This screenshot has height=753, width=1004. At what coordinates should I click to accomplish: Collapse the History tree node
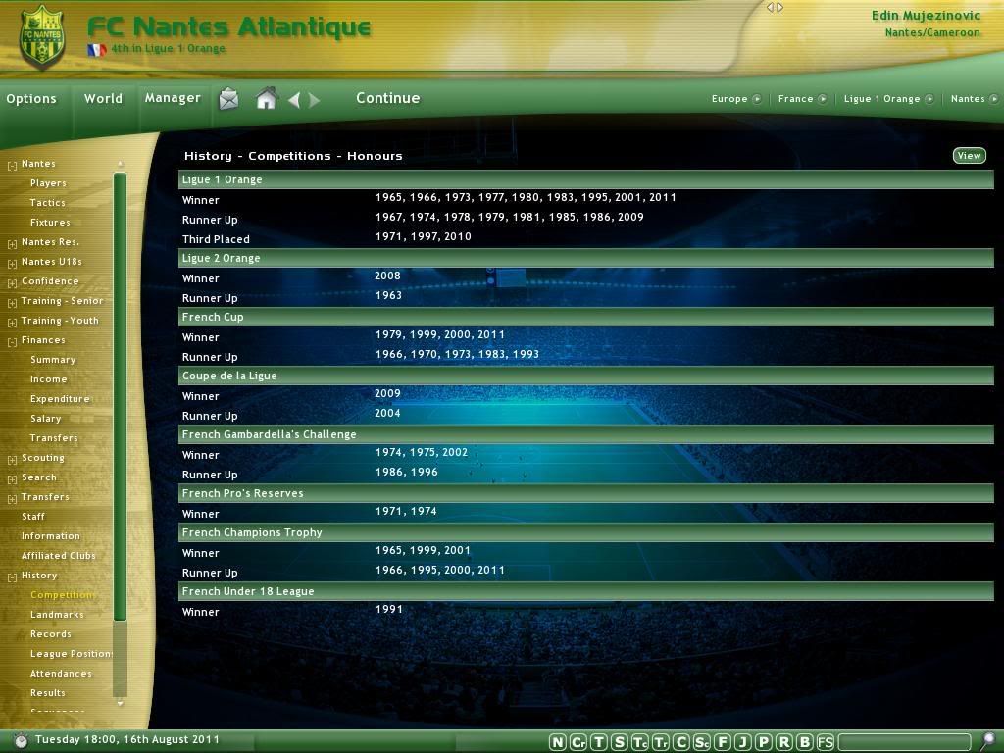(x=12, y=577)
